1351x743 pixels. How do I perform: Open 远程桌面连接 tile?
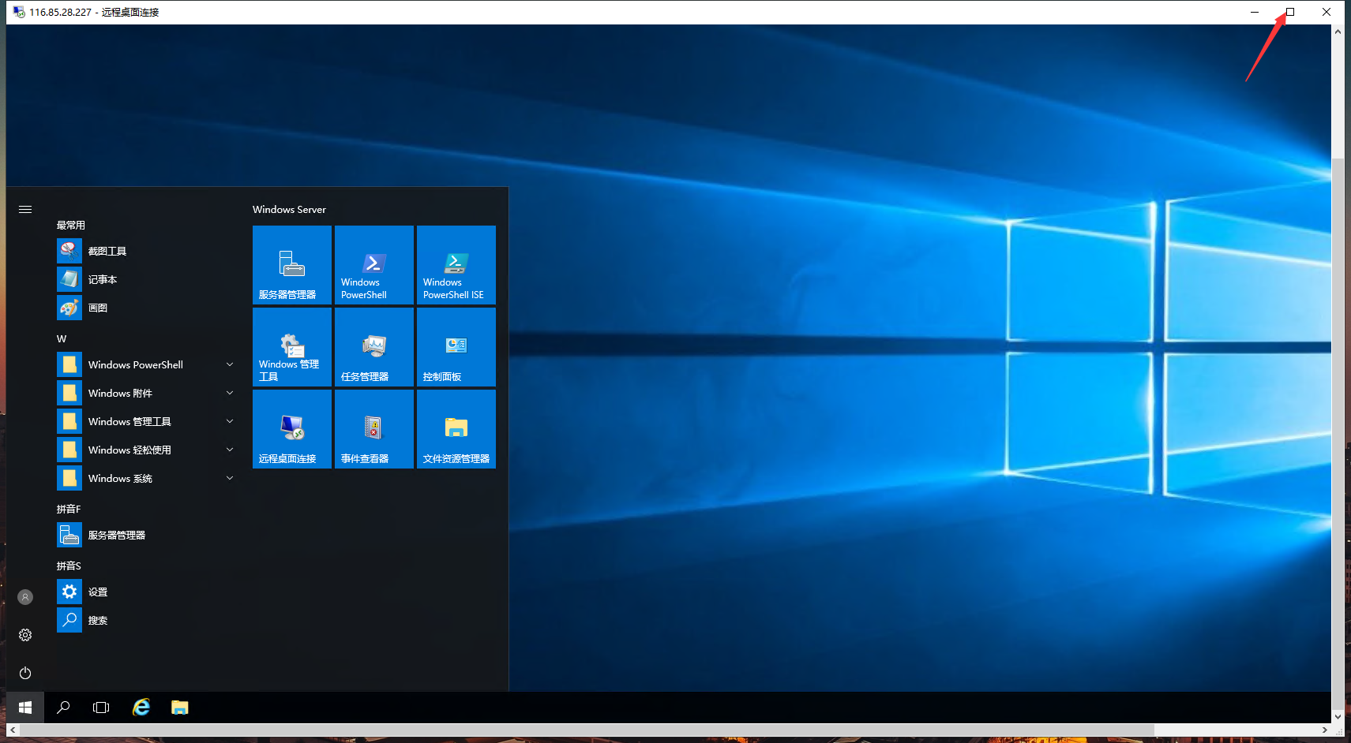292,429
